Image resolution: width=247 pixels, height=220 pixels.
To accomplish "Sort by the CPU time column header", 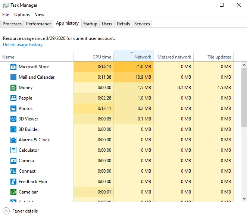I will click(94, 57).
